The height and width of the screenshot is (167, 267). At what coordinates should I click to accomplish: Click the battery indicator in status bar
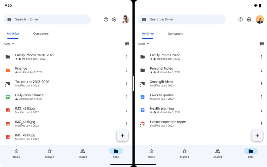click(x=260, y=6)
